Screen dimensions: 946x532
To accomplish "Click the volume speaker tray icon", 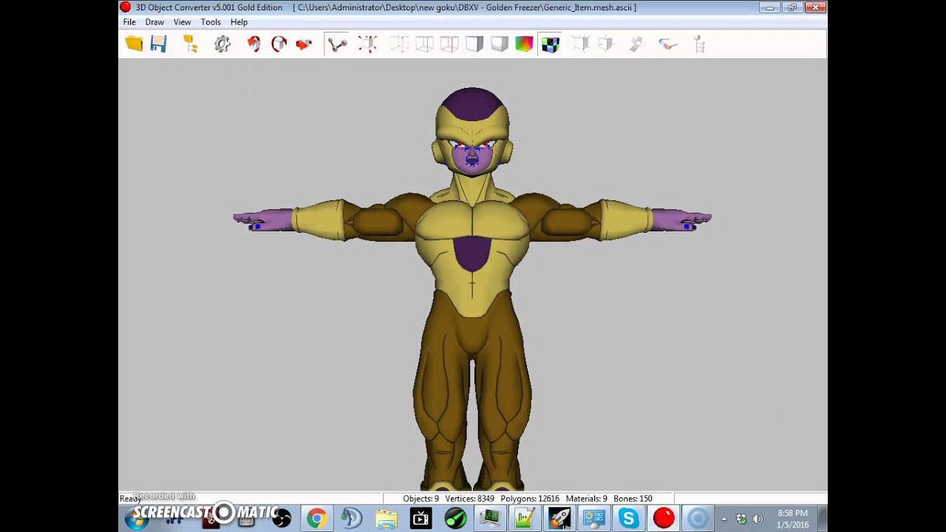I will (757, 519).
